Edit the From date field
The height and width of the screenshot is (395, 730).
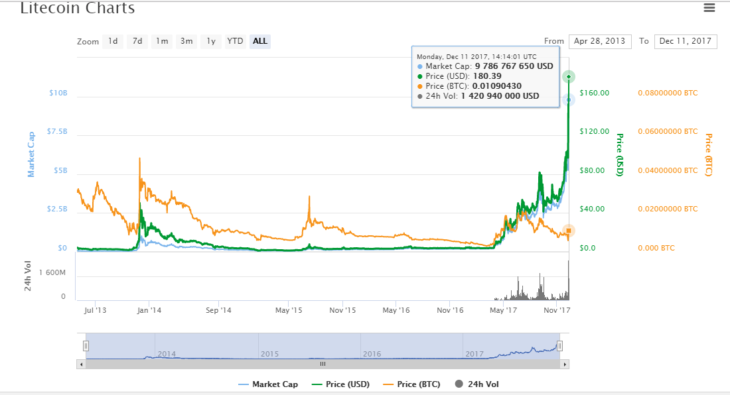[x=600, y=41]
